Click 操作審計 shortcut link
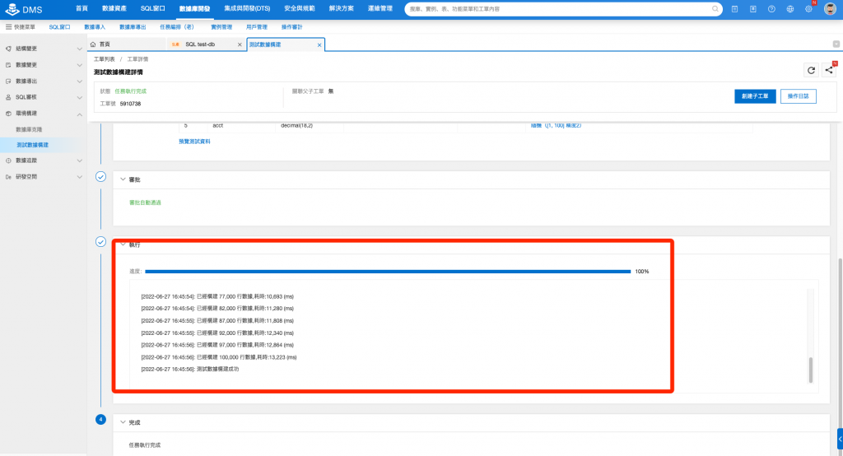The width and height of the screenshot is (843, 456). (x=292, y=27)
